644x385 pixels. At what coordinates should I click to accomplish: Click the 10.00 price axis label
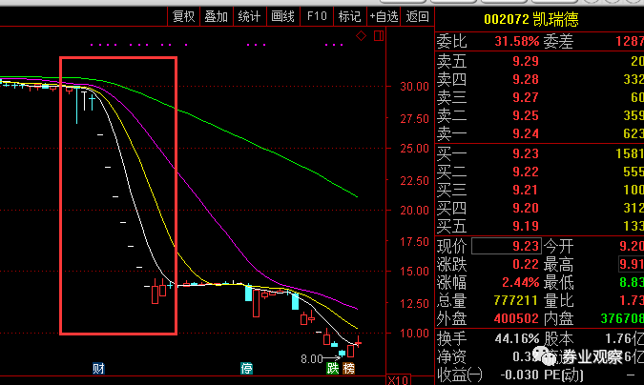pos(414,333)
